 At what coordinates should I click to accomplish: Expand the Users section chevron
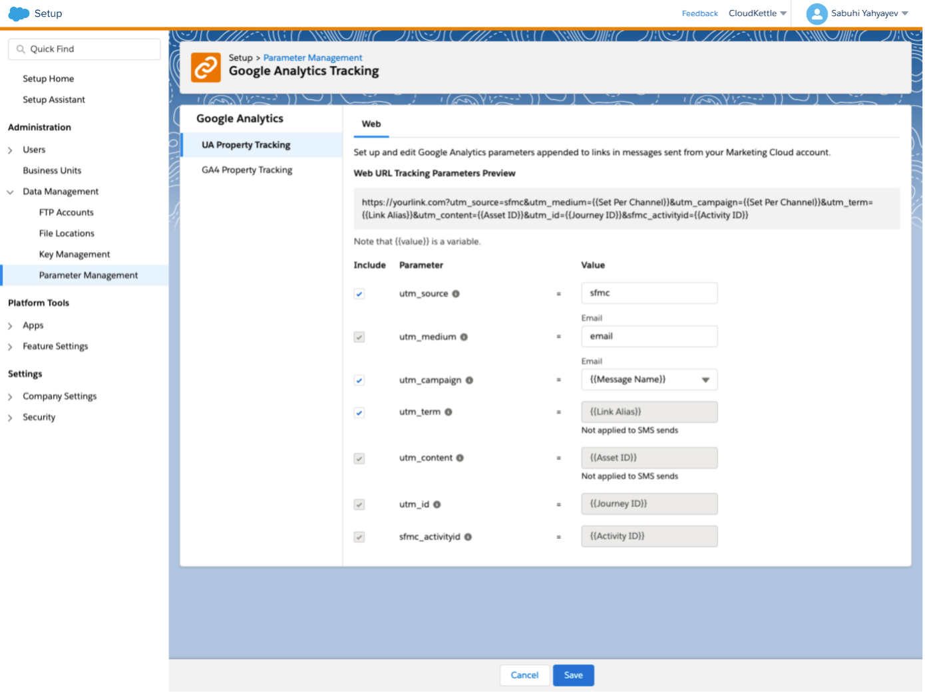pyautogui.click(x=10, y=150)
